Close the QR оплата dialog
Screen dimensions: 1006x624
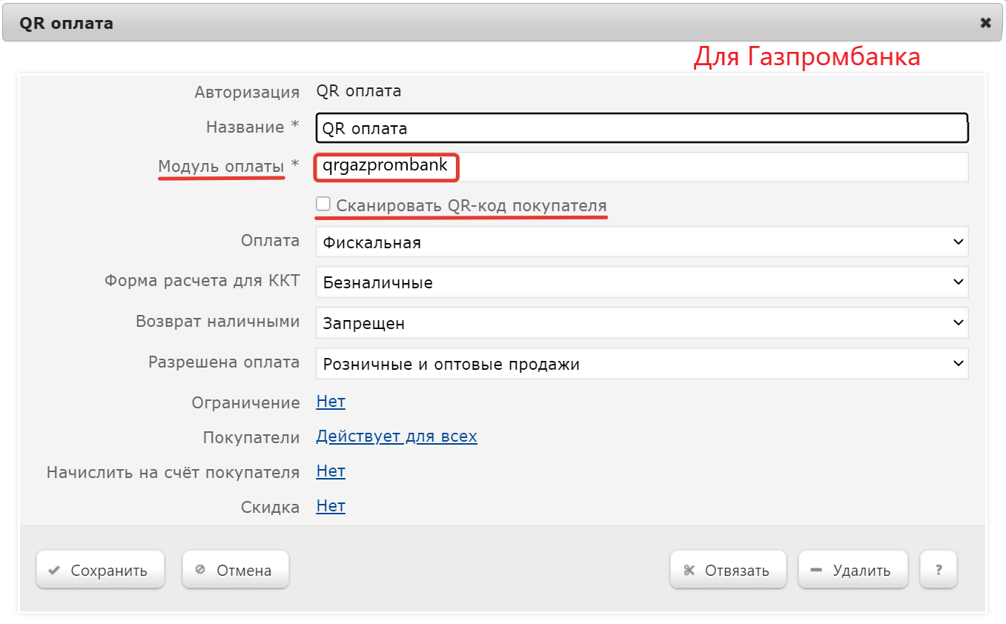click(985, 23)
